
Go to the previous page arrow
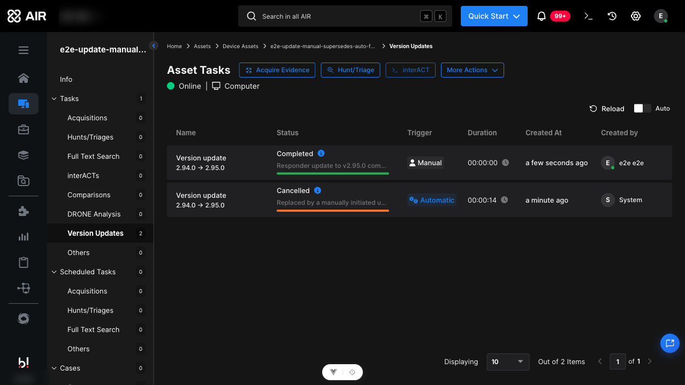pos(600,362)
